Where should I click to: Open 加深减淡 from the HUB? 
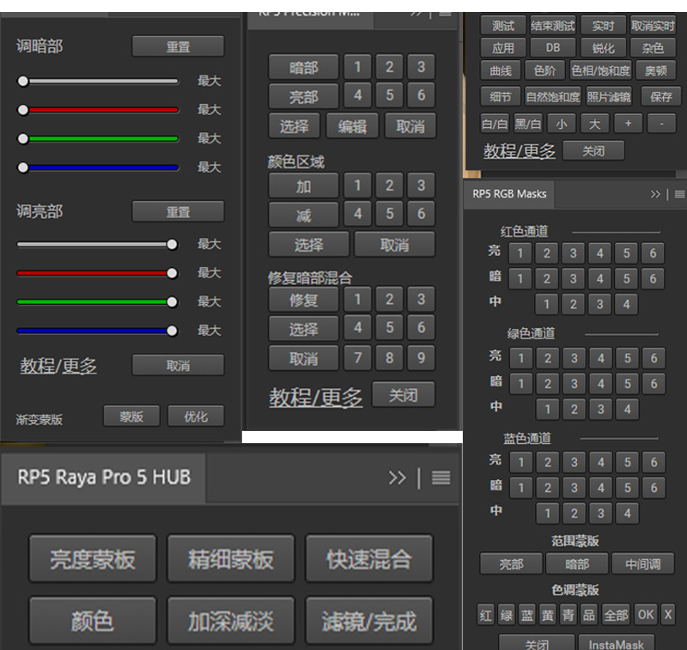(231, 621)
